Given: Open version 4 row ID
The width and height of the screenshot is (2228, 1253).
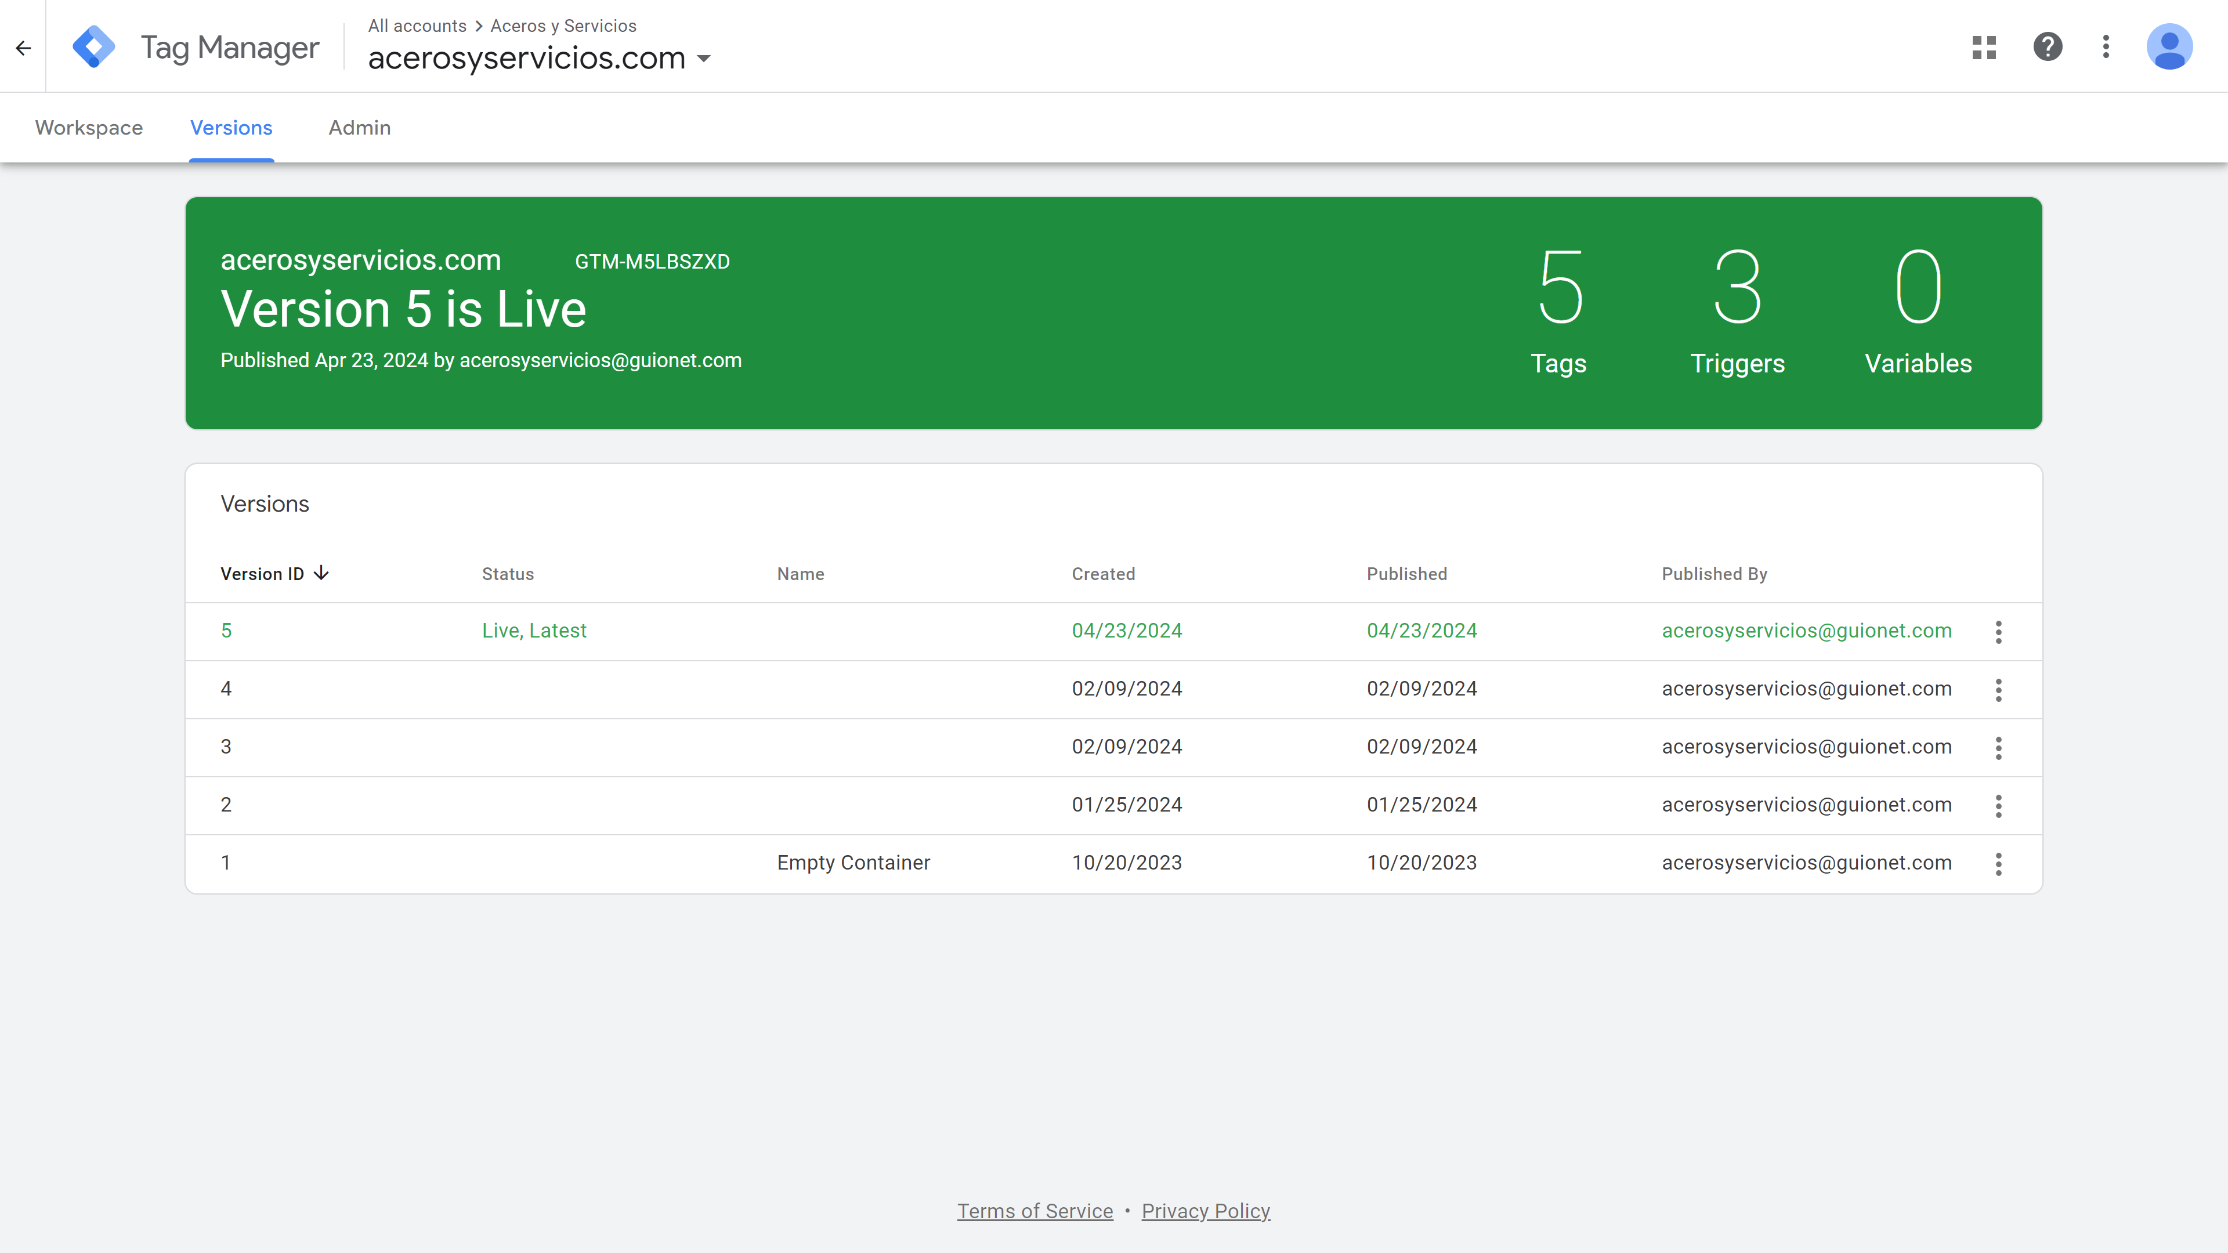Looking at the screenshot, I should point(226,689).
